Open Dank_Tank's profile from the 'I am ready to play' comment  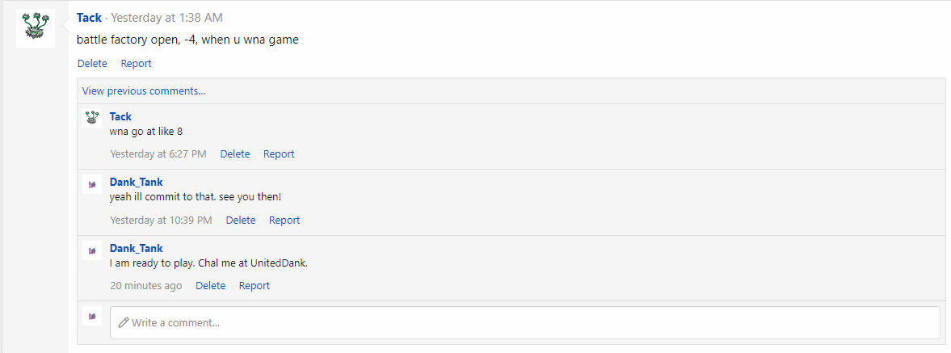[x=136, y=249]
